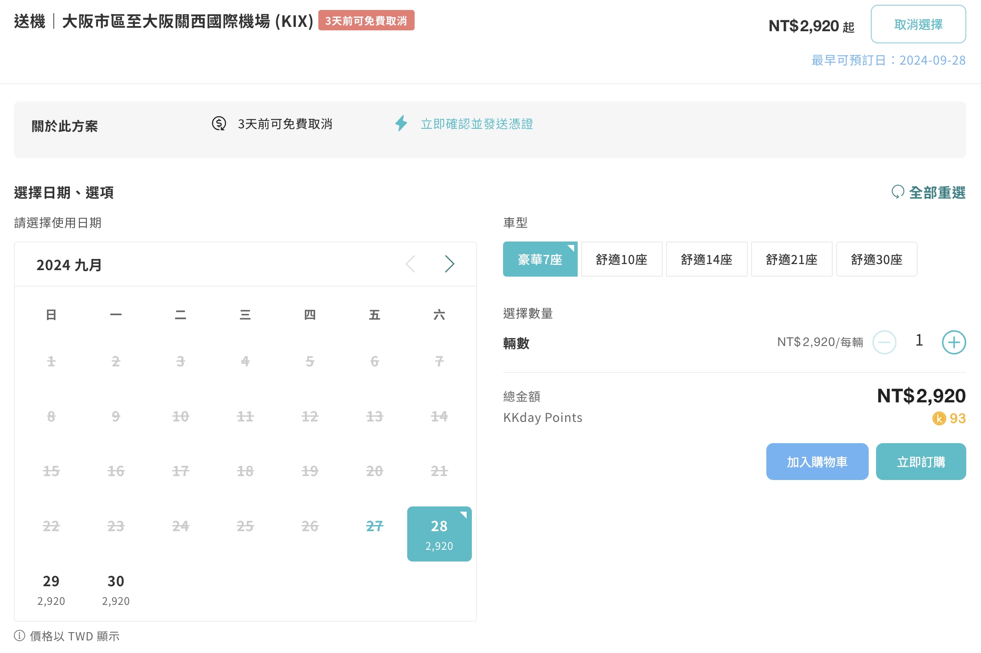The width and height of the screenshot is (981, 653).
Task: Click 3天前可免費取消 text in plan info
Action: click(x=285, y=124)
